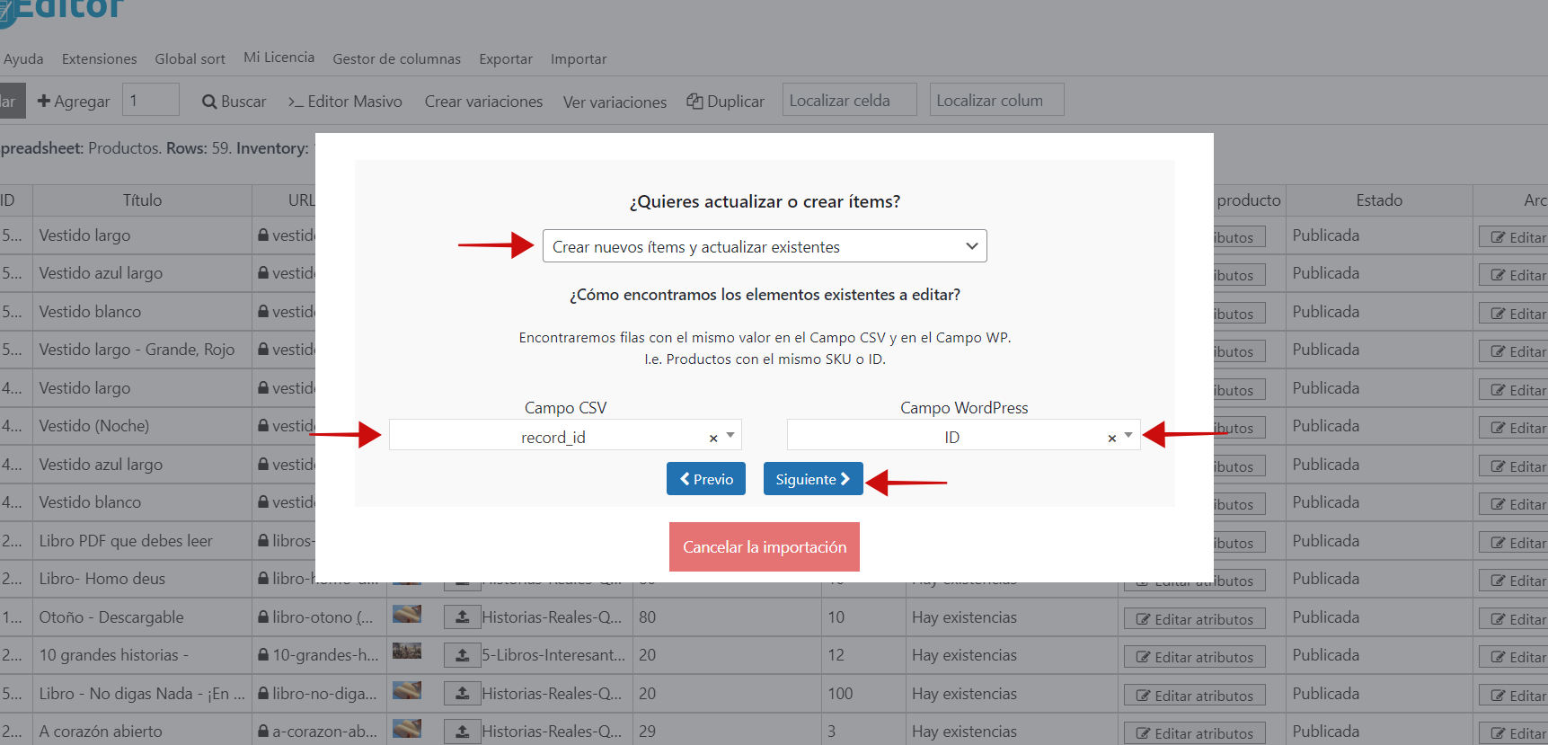Open the Exportar menu
Image resolution: width=1548 pixels, height=745 pixels.
pos(505,59)
